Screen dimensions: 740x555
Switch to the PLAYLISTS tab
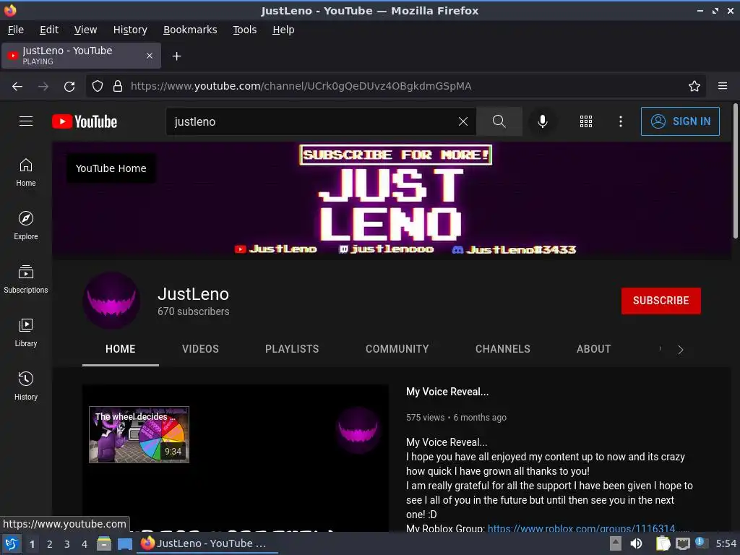click(x=292, y=349)
